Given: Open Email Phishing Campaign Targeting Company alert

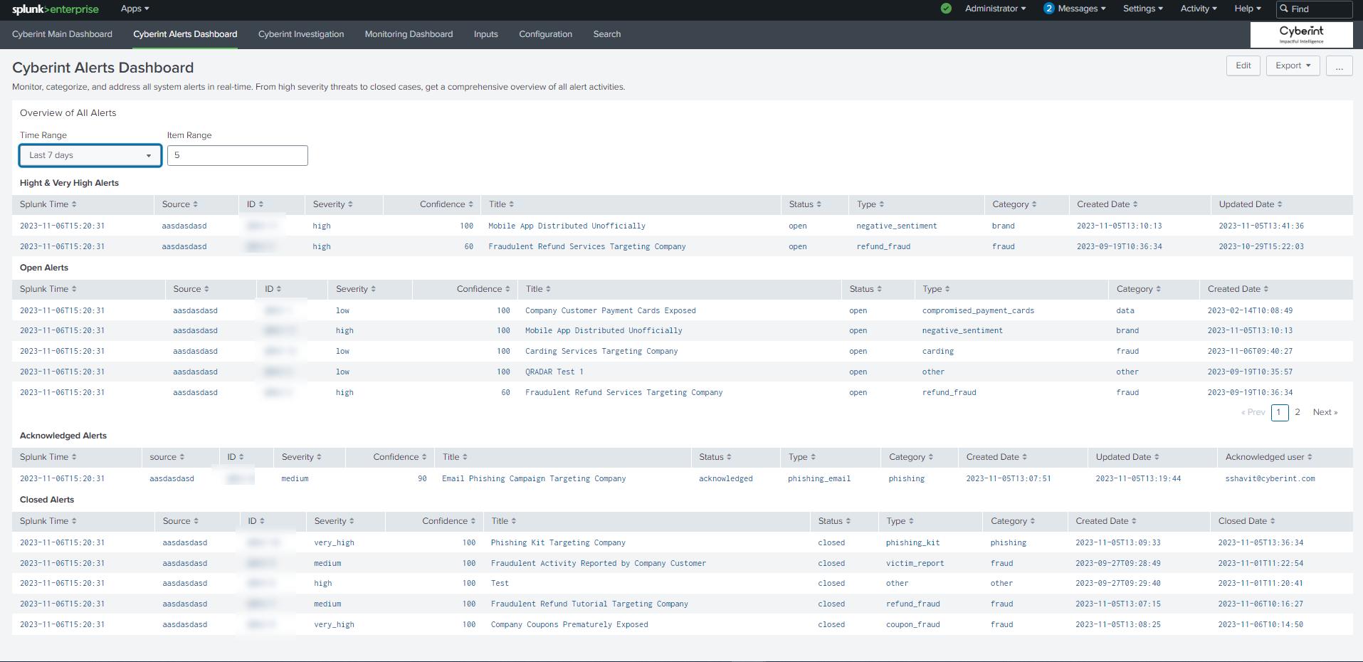Looking at the screenshot, I should 534,478.
